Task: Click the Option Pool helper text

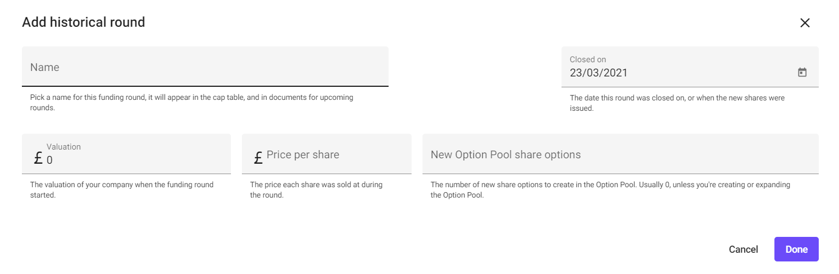Action: [610, 189]
